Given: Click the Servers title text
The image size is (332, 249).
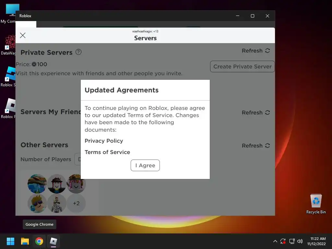Looking at the screenshot, I should pyautogui.click(x=145, y=38).
